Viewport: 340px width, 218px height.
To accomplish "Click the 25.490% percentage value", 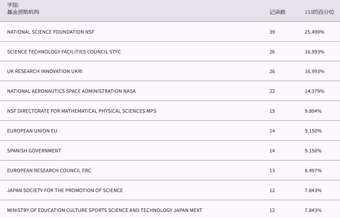I will pyautogui.click(x=314, y=32).
